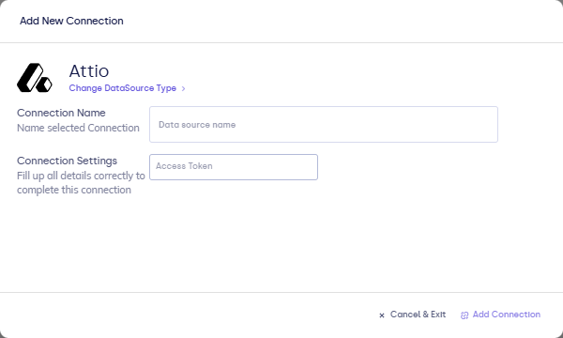Click the Name selected Connection description
This screenshot has height=338, width=563.
(x=78, y=128)
